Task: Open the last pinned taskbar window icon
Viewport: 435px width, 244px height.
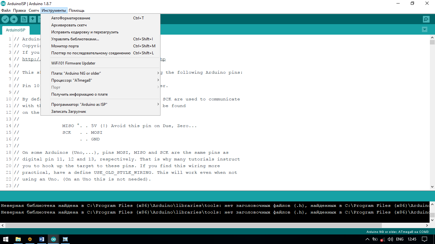Action: tap(65, 239)
